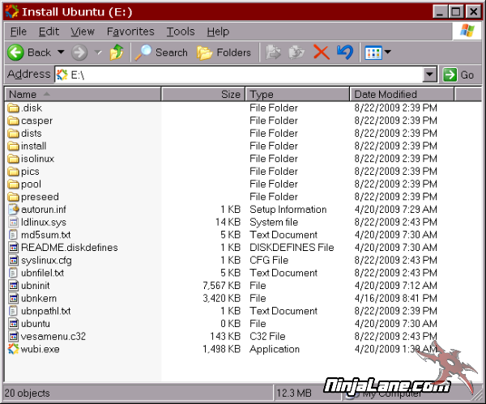486x404 pixels.
Task: Click the Forward arrow icon
Action: point(79,53)
